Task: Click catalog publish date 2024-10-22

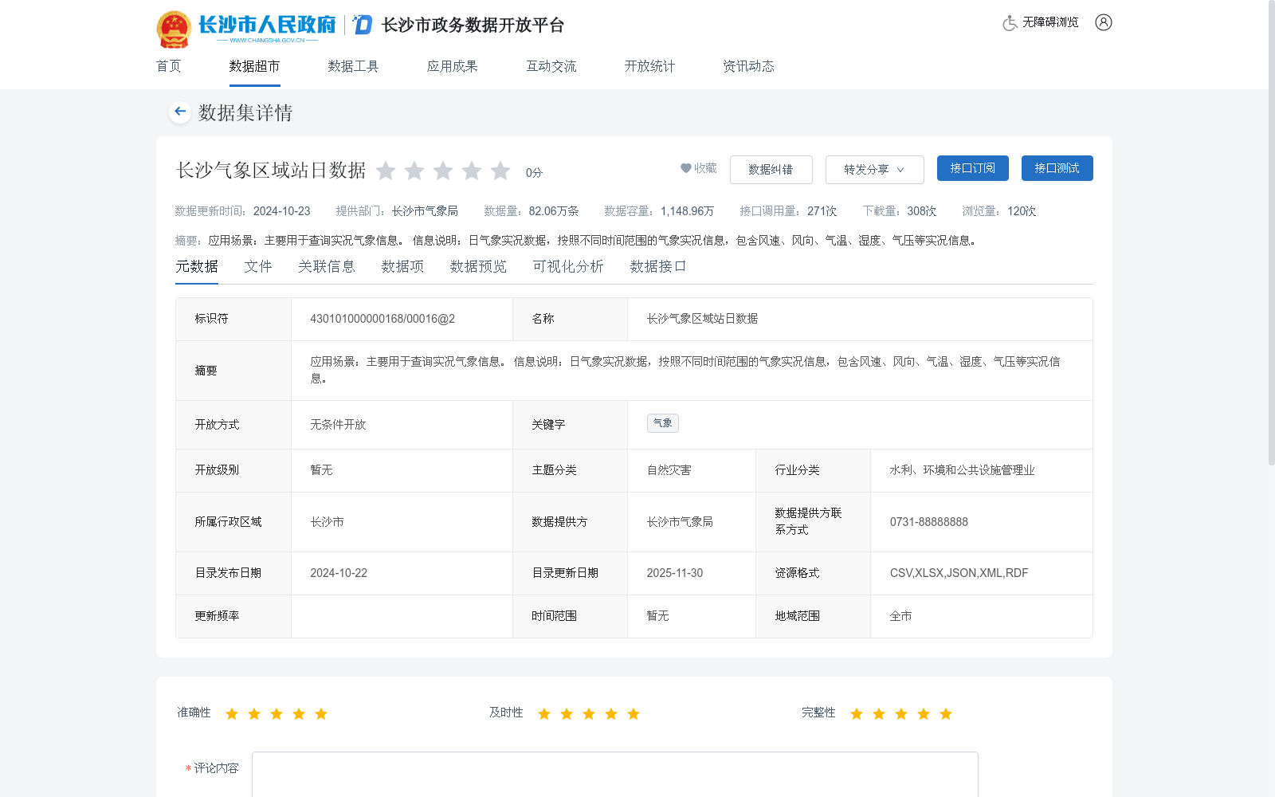Action: [x=339, y=573]
